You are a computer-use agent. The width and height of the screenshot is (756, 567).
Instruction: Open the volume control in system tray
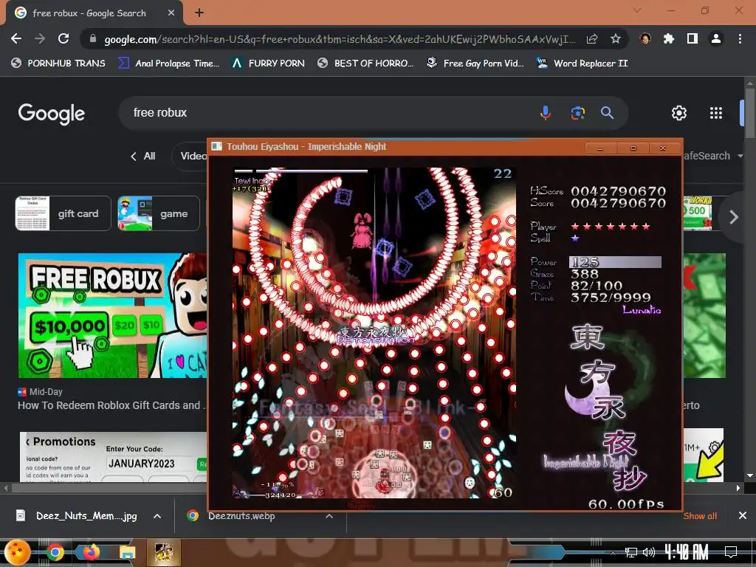coord(649,552)
